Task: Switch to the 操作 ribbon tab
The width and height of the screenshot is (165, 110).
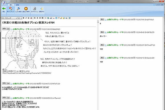Action: click(11, 5)
